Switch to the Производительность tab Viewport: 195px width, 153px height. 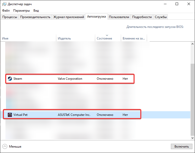35,17
